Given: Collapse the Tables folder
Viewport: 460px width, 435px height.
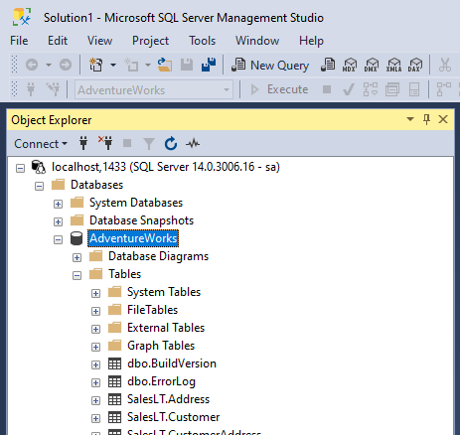Looking at the screenshot, I should (x=77, y=275).
